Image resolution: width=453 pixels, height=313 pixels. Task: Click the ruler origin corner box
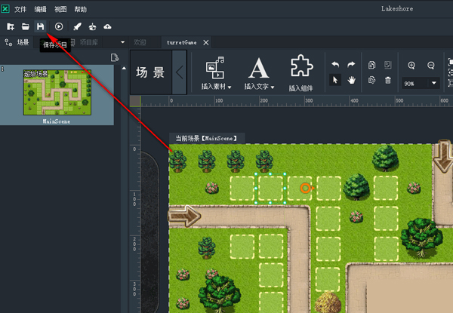[135, 101]
